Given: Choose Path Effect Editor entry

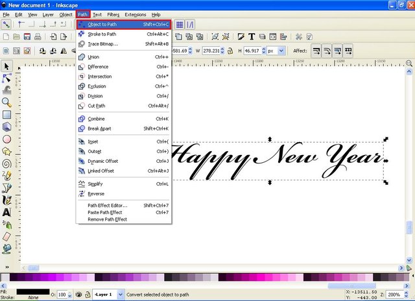Looking at the screenshot, I should pyautogui.click(x=124, y=206).
